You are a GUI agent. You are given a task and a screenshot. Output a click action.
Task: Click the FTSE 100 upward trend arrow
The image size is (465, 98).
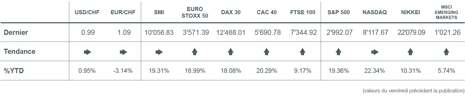(x=303, y=52)
